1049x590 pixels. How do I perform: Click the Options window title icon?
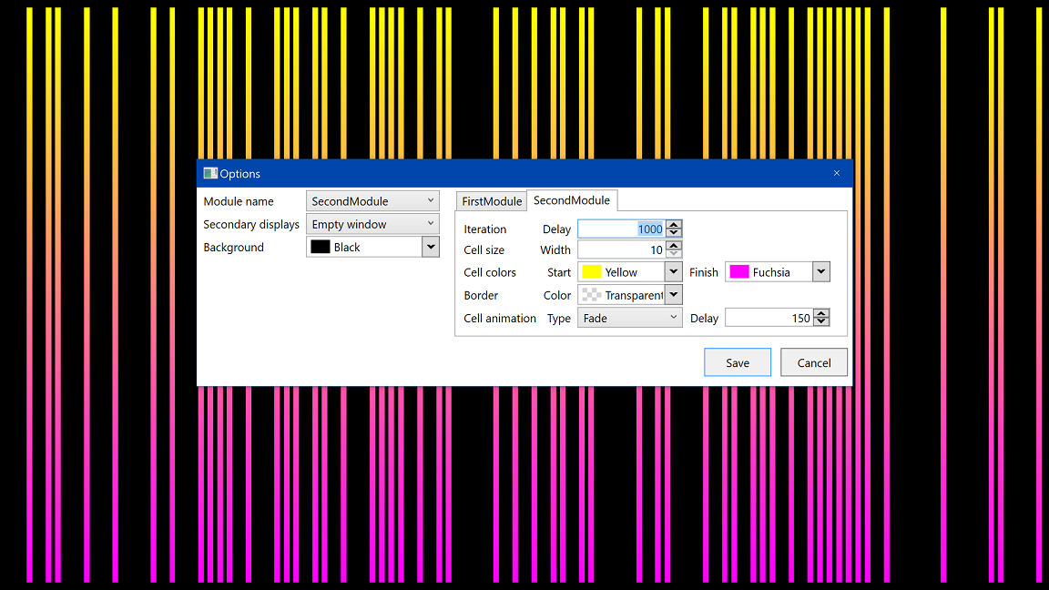coord(210,173)
